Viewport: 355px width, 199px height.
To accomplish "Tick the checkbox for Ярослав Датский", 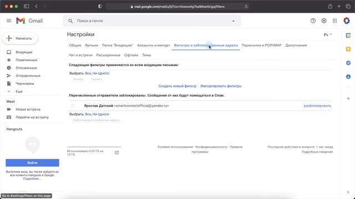I will tap(73, 106).
